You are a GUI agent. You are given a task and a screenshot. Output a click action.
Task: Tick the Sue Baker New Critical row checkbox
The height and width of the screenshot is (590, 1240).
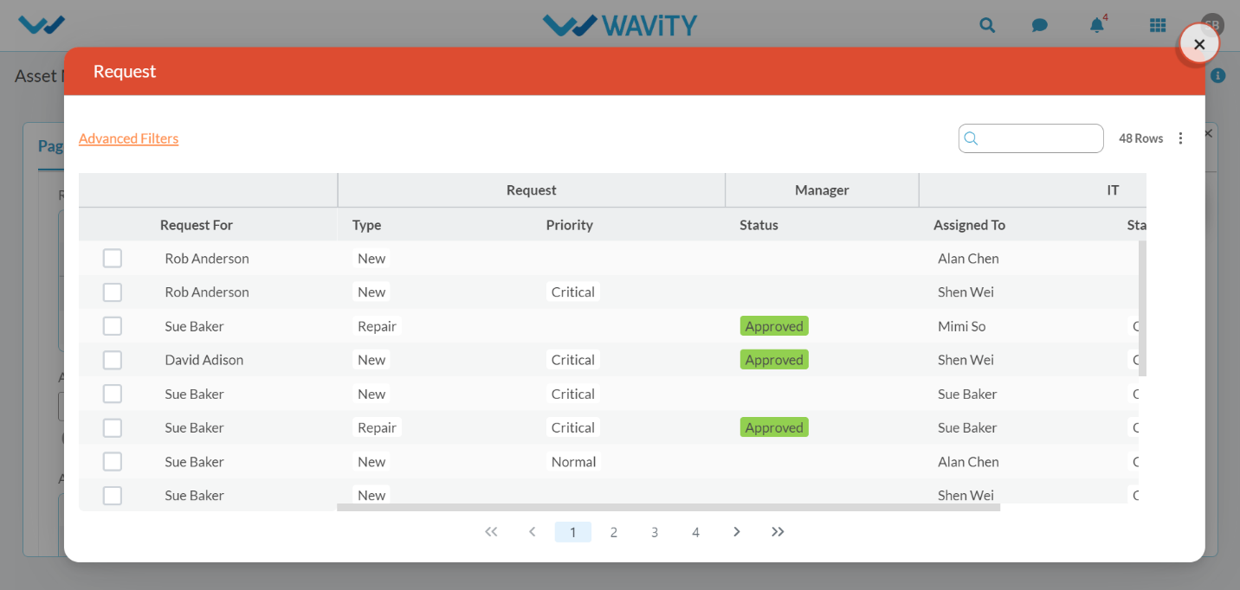point(113,394)
